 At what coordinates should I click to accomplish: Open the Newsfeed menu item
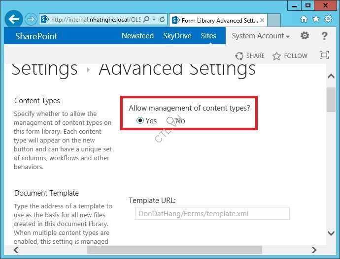[x=137, y=36]
